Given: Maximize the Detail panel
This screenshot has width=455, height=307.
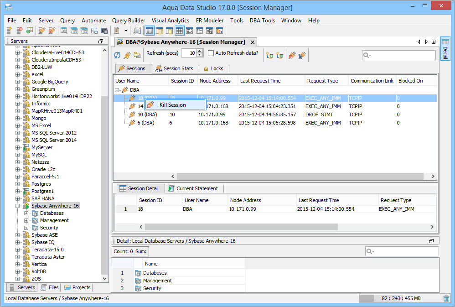Looking at the screenshot, I should coord(431,241).
